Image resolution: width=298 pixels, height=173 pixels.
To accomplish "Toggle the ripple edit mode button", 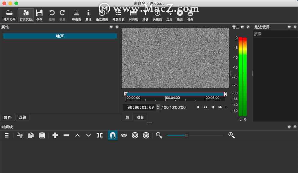I will tap(135, 135).
